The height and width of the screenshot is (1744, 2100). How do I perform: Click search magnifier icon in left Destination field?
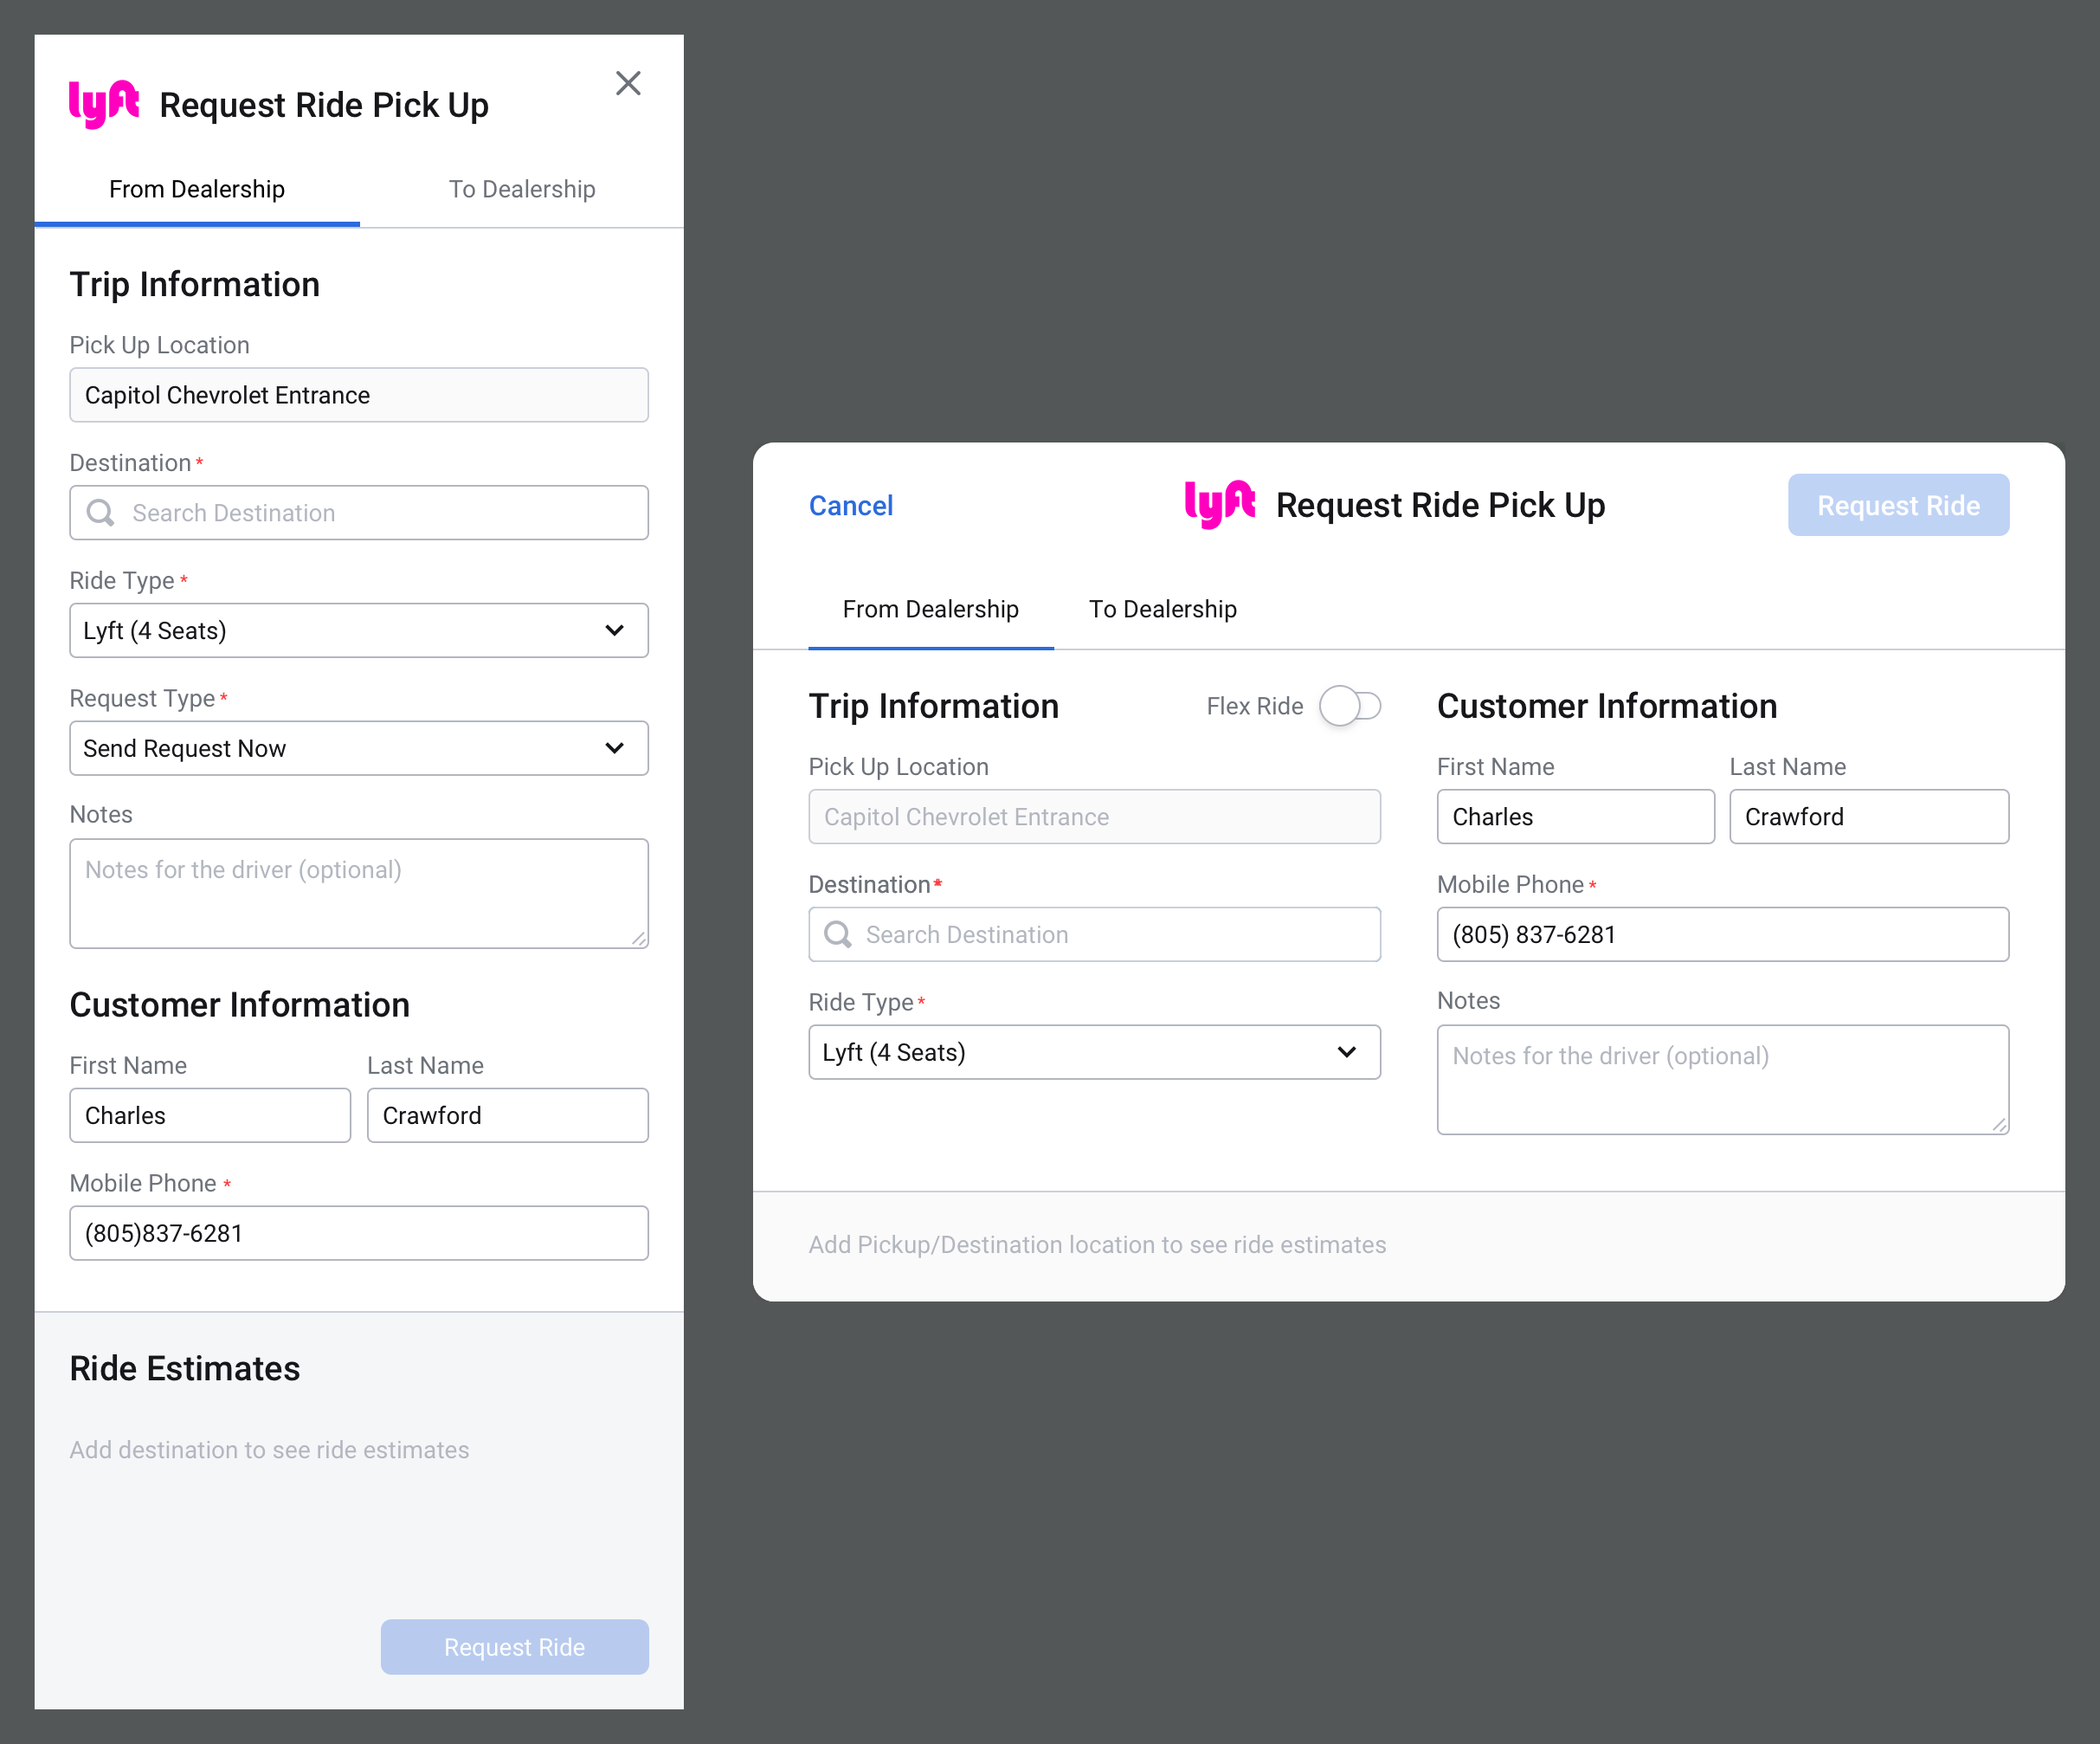(x=100, y=513)
